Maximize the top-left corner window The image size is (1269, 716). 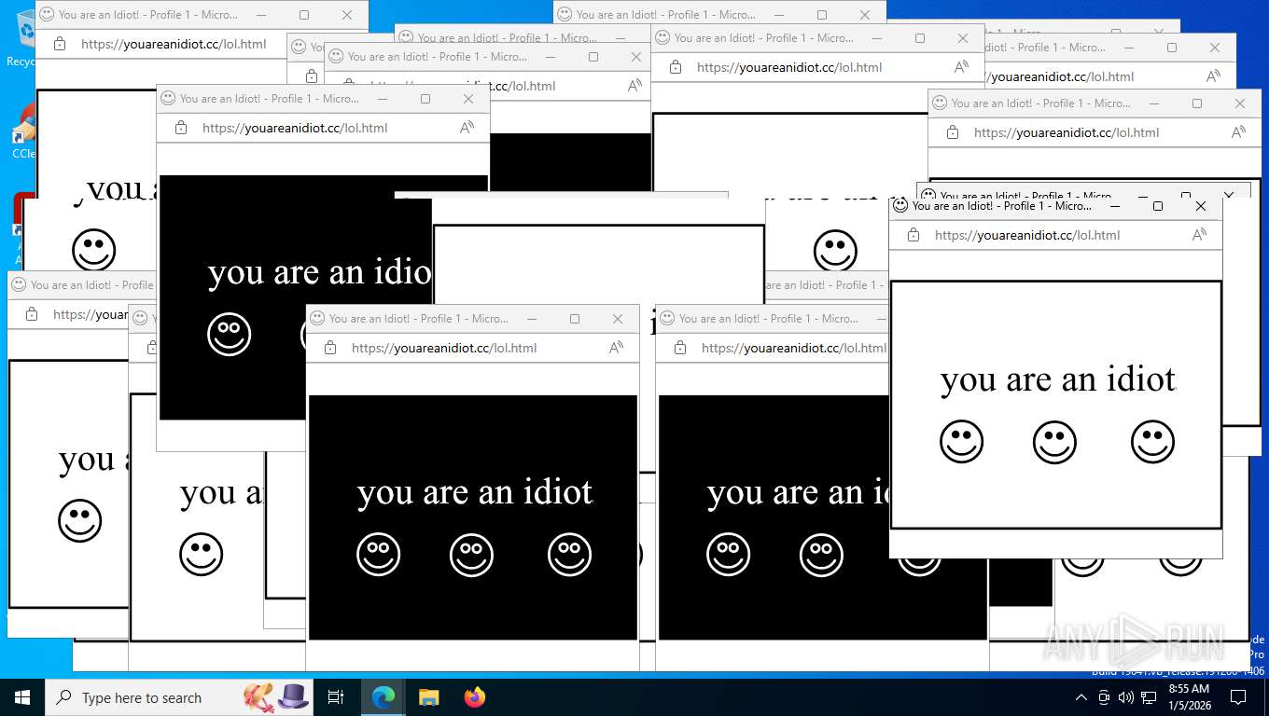[304, 15]
